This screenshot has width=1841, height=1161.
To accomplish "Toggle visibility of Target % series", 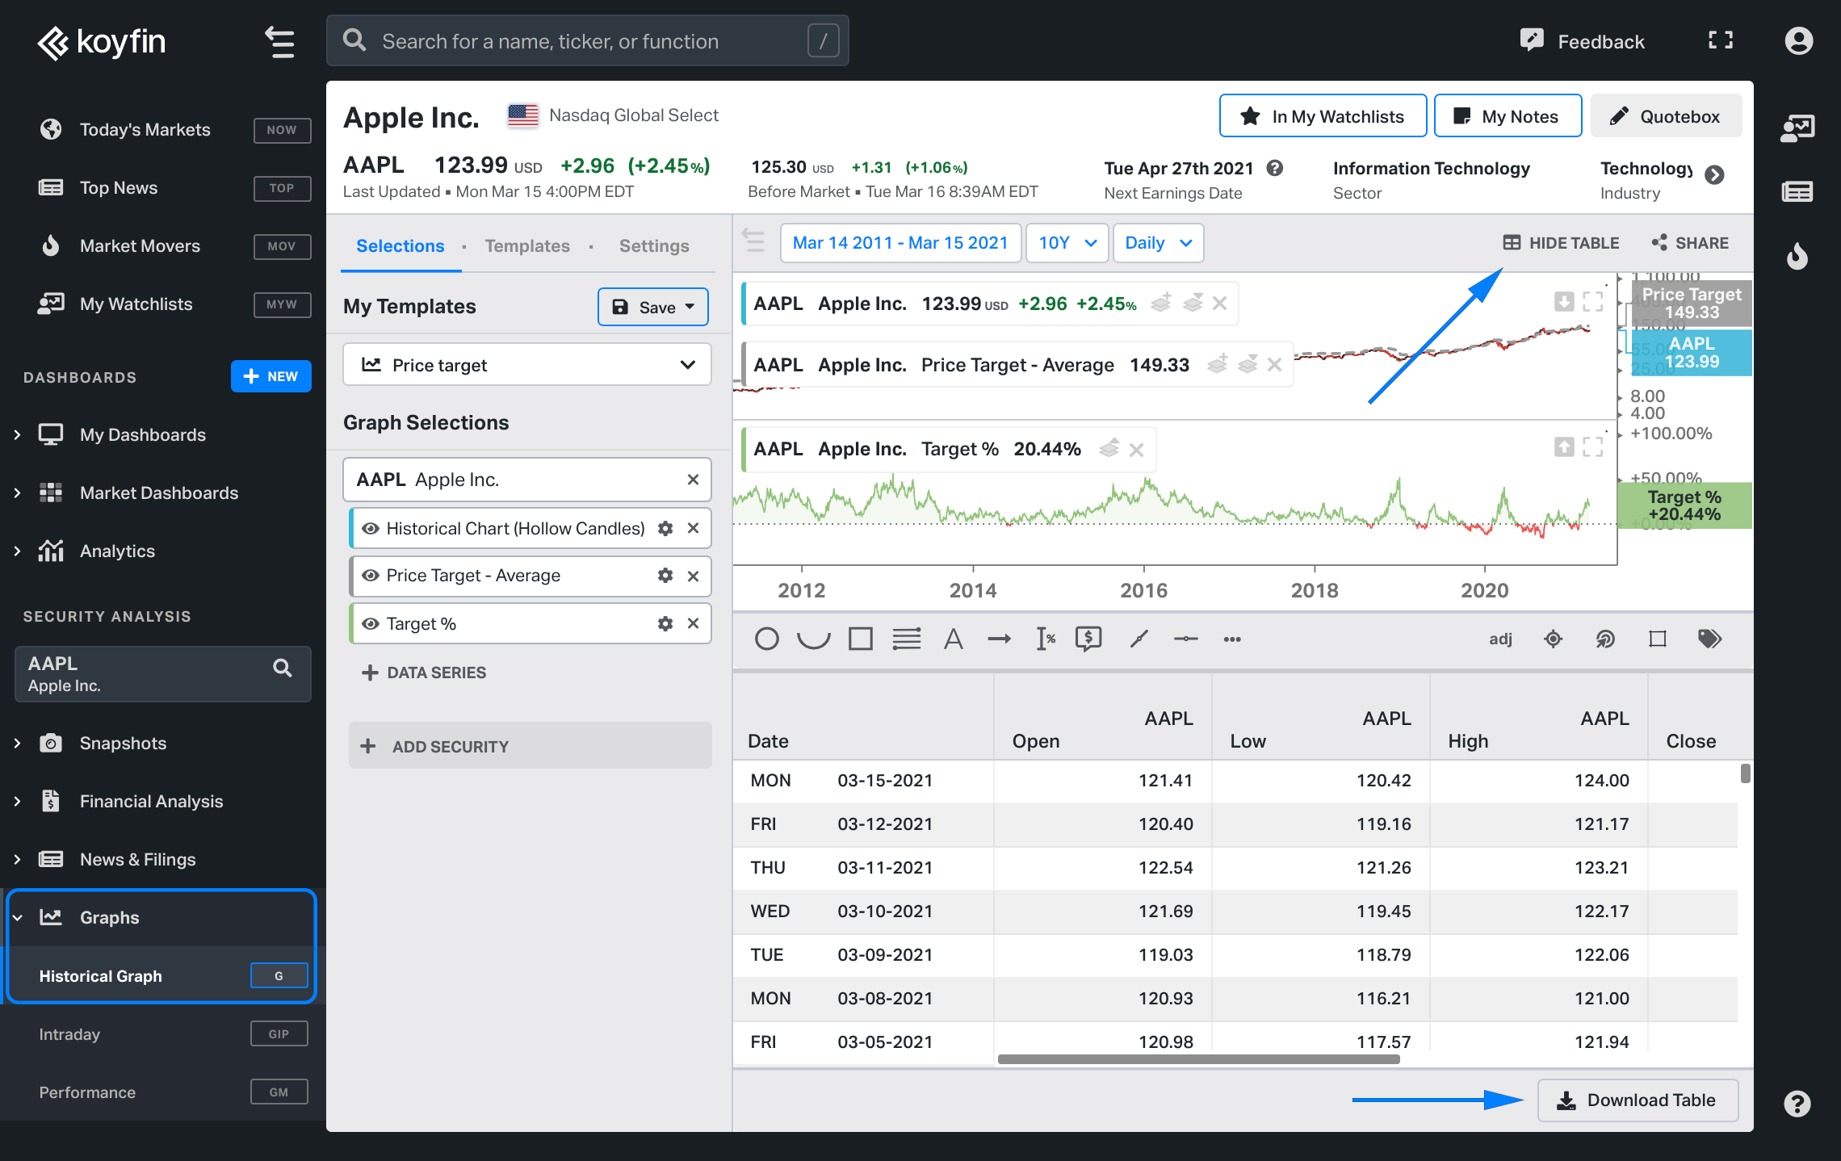I will pyautogui.click(x=371, y=623).
